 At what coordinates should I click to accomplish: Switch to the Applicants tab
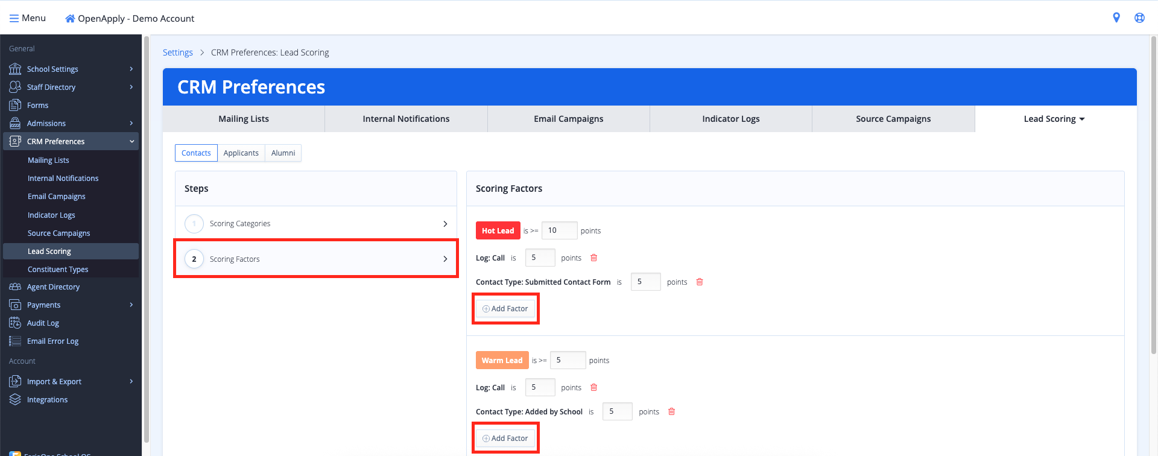click(241, 153)
